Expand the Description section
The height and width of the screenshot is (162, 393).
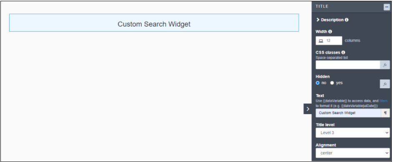[x=330, y=20]
